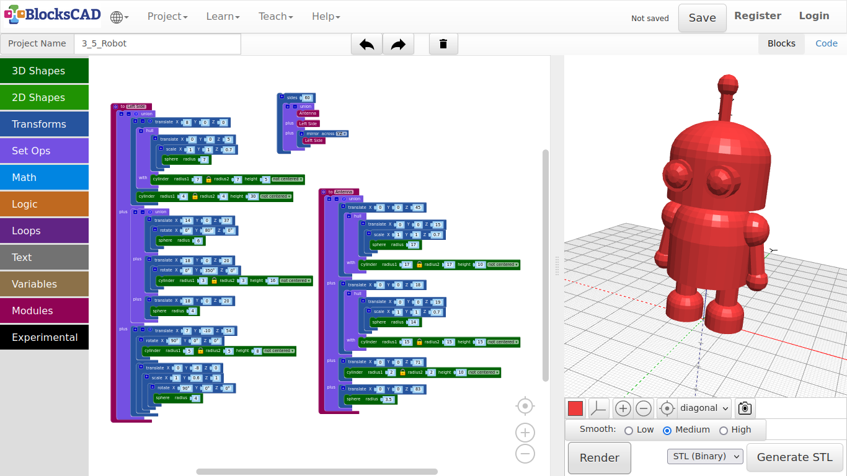This screenshot has width=847, height=476.
Task: Switch to the Code tab
Action: tap(826, 43)
